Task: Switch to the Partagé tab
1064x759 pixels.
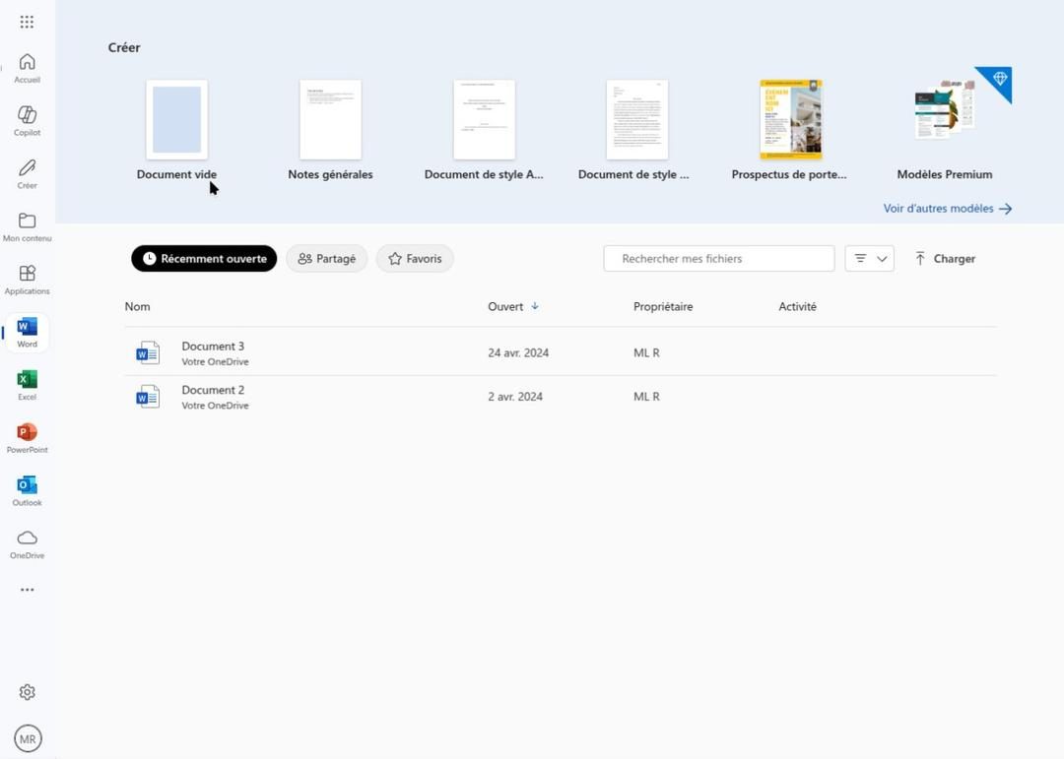Action: pos(326,259)
